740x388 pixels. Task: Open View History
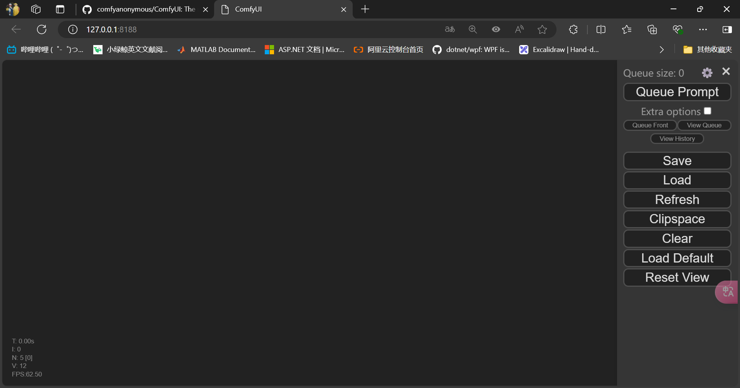(677, 139)
